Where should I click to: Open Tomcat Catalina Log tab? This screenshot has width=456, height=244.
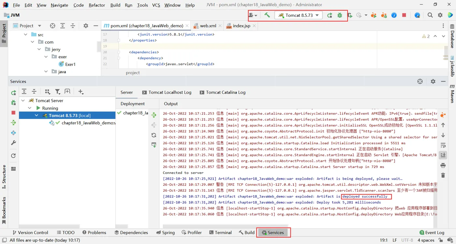click(222, 93)
